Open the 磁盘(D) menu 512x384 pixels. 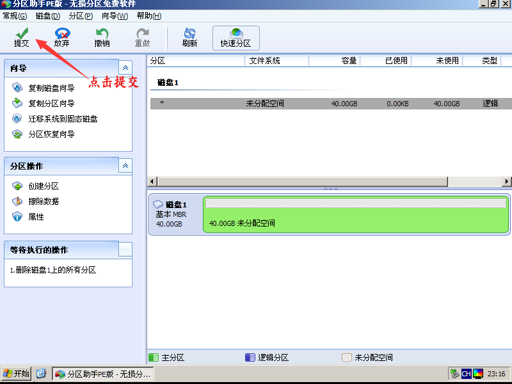[x=48, y=15]
